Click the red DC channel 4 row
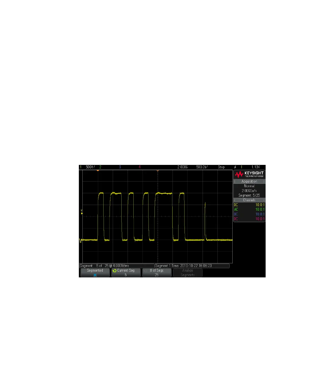The width and height of the screenshot is (309, 371). (x=249, y=219)
